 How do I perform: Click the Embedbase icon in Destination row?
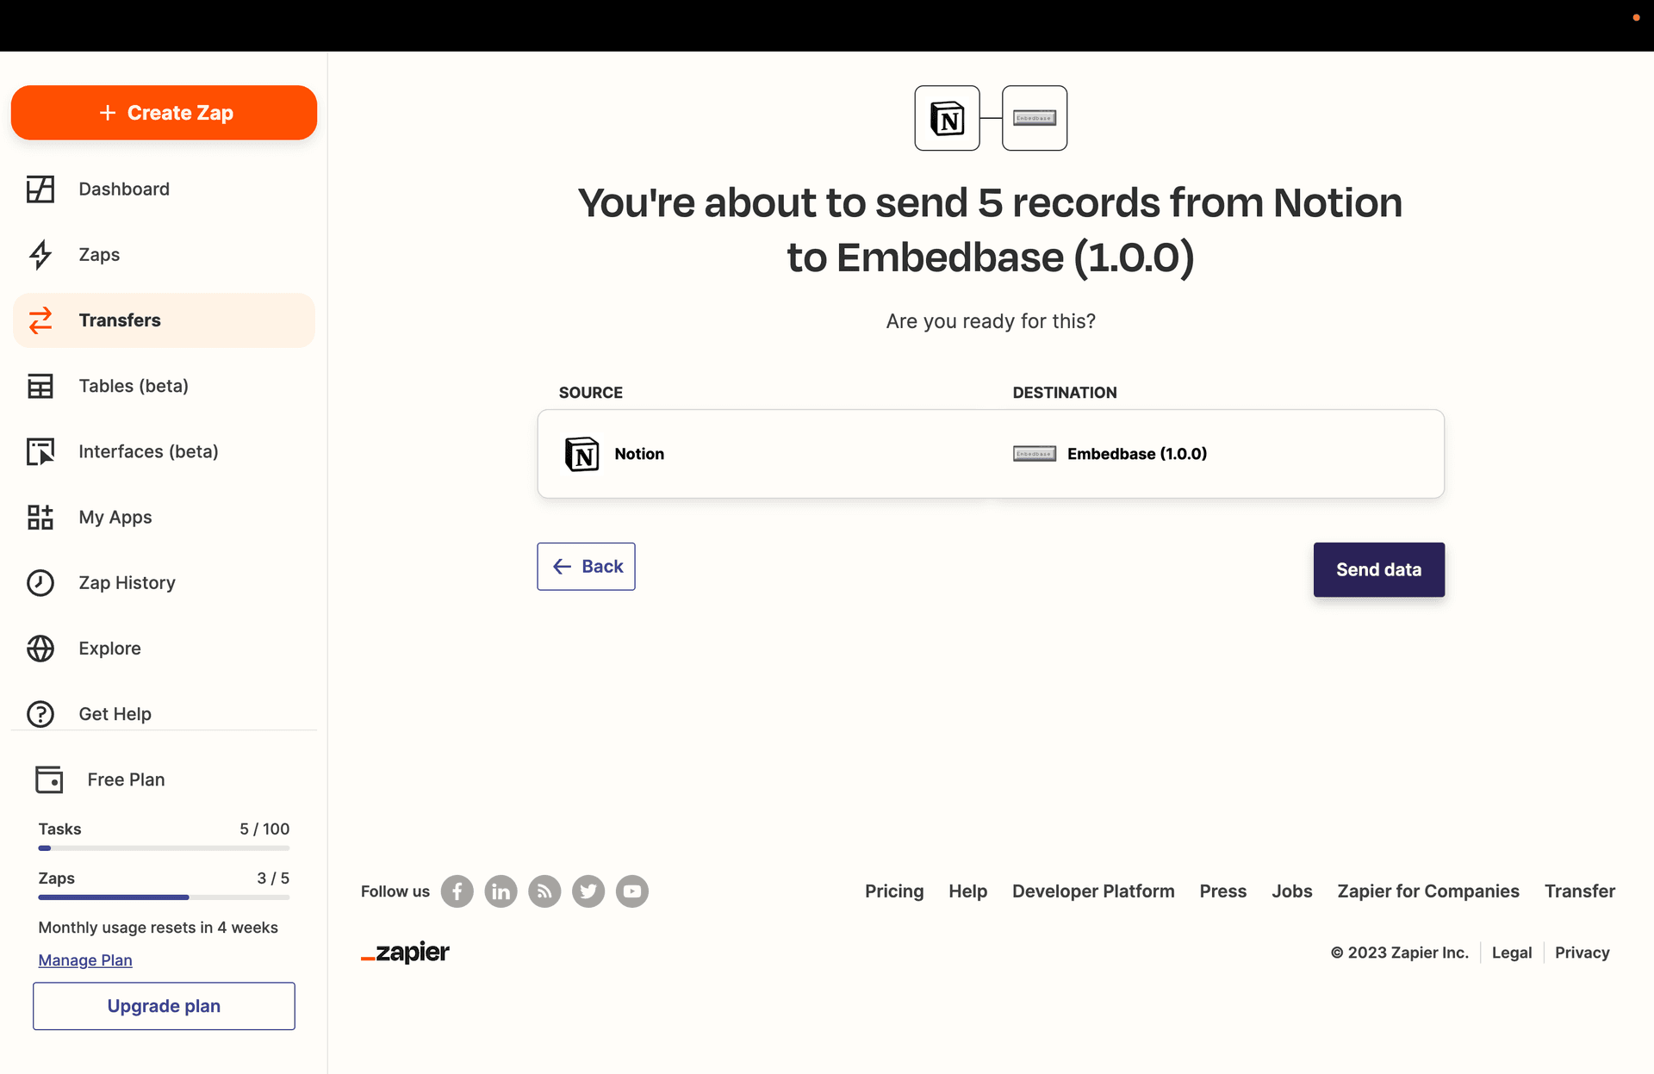[x=1035, y=454]
